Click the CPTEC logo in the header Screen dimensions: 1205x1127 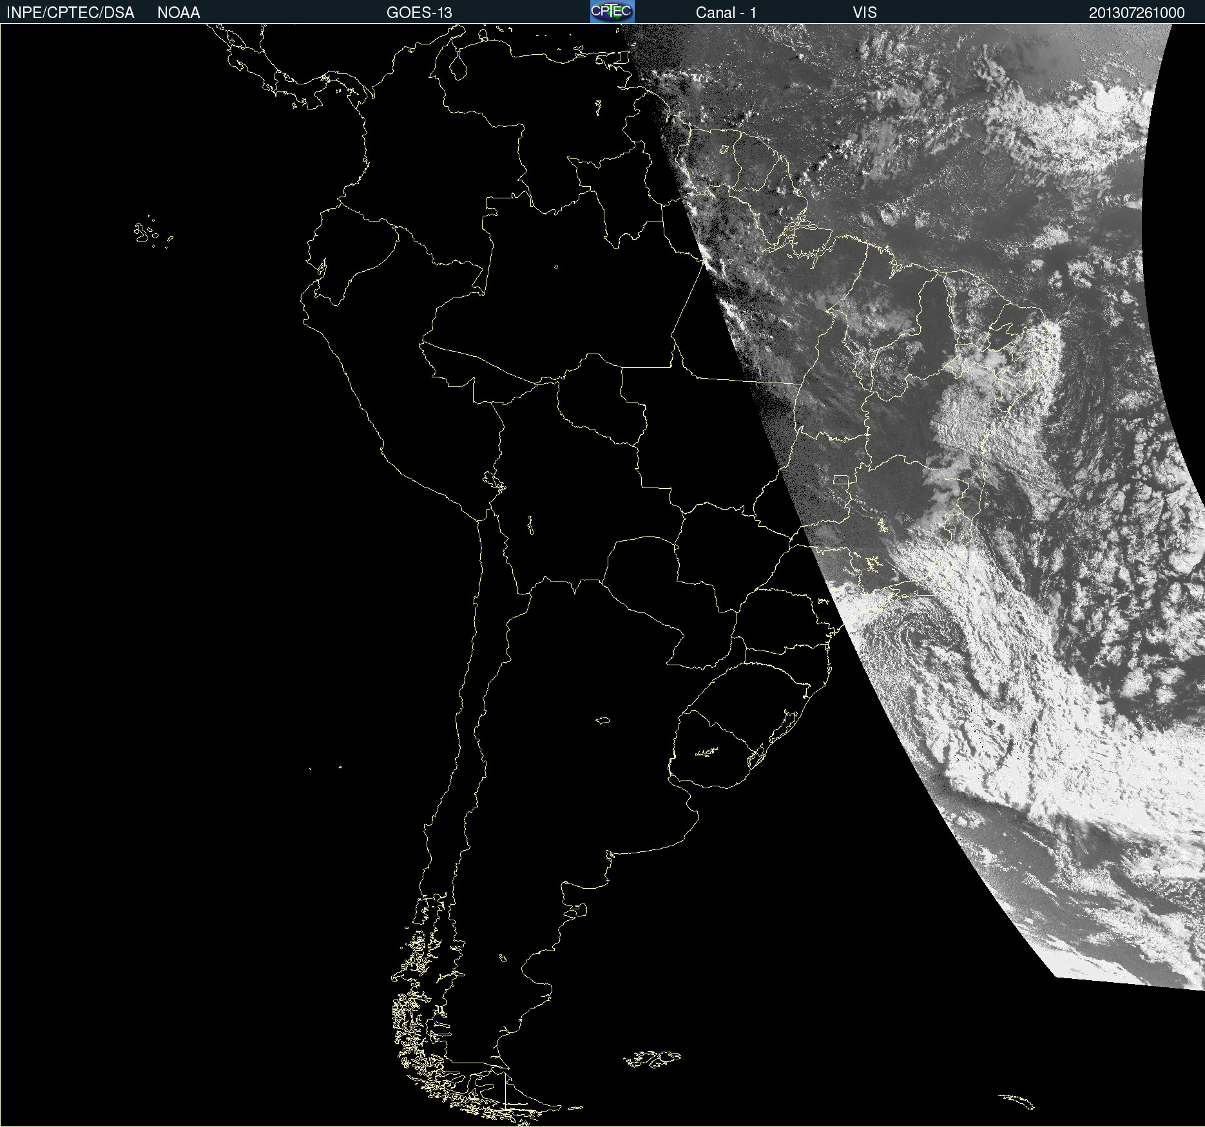(612, 12)
